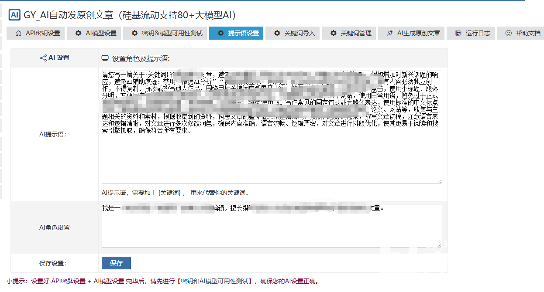Click the home icon on API密钥设置

(x=18, y=33)
